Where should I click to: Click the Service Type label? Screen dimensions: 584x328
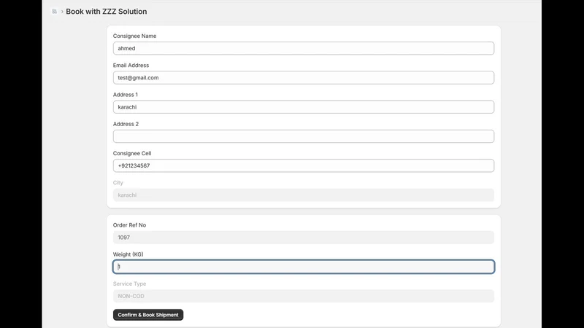click(x=129, y=284)
